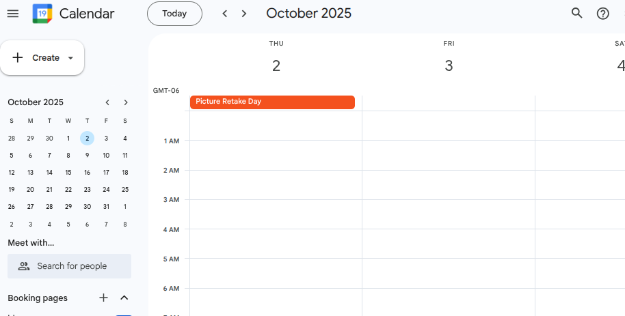This screenshot has height=316, width=625.
Task: Select October 31 in the mini calendar
Action: 106,207
